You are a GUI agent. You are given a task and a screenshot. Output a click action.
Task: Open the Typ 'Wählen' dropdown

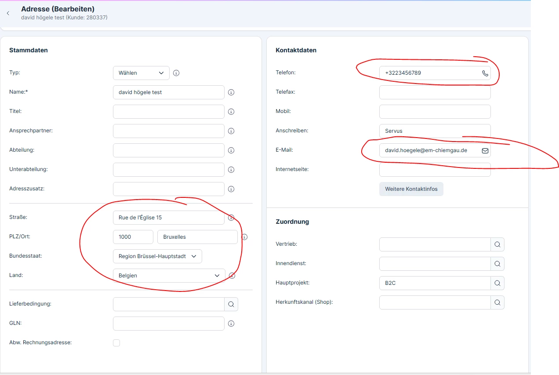141,73
